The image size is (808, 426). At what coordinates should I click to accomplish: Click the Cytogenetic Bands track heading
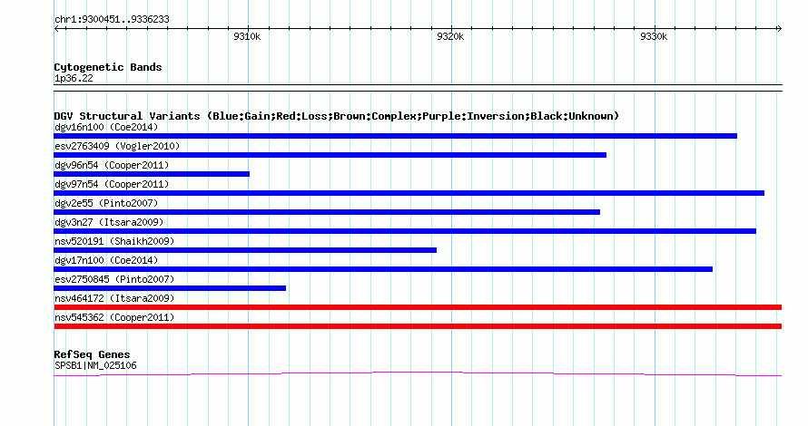pyautogui.click(x=108, y=67)
